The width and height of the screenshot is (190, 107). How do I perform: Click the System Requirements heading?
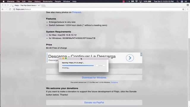tap(58, 32)
